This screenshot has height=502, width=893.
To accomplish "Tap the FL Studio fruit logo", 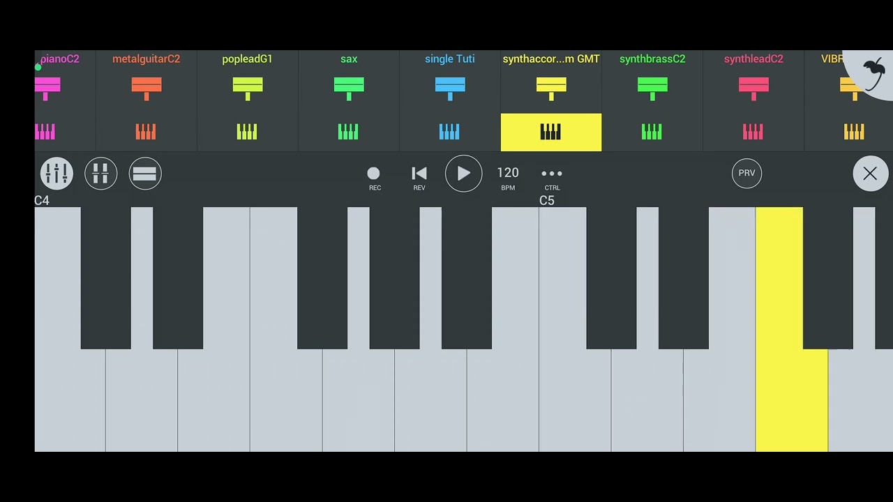I will [x=872, y=73].
